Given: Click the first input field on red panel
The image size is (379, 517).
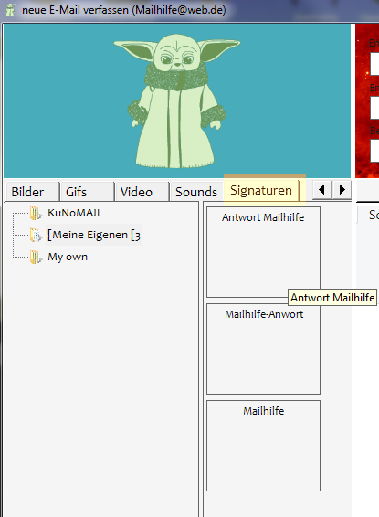Looking at the screenshot, I should tap(374, 64).
